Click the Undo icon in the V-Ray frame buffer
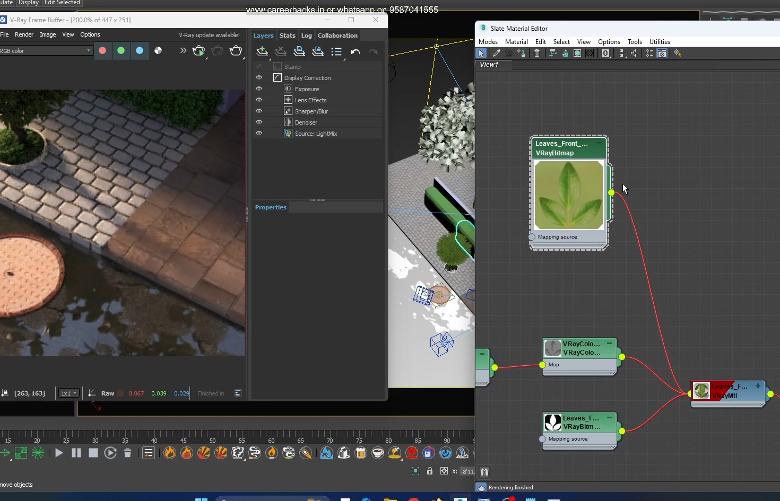The image size is (780, 501). 356,51
